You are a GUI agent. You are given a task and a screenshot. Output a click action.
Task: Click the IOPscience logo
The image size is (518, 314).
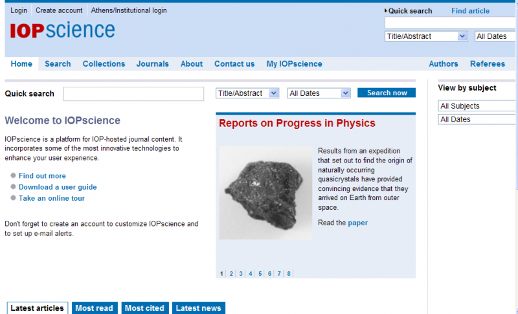click(x=62, y=30)
